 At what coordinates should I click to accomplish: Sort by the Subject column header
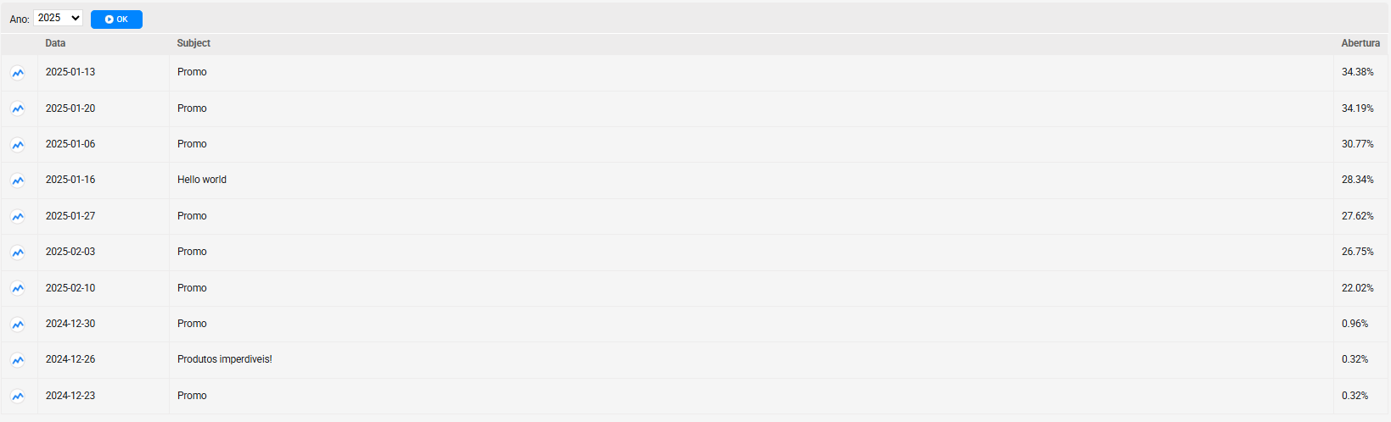194,43
